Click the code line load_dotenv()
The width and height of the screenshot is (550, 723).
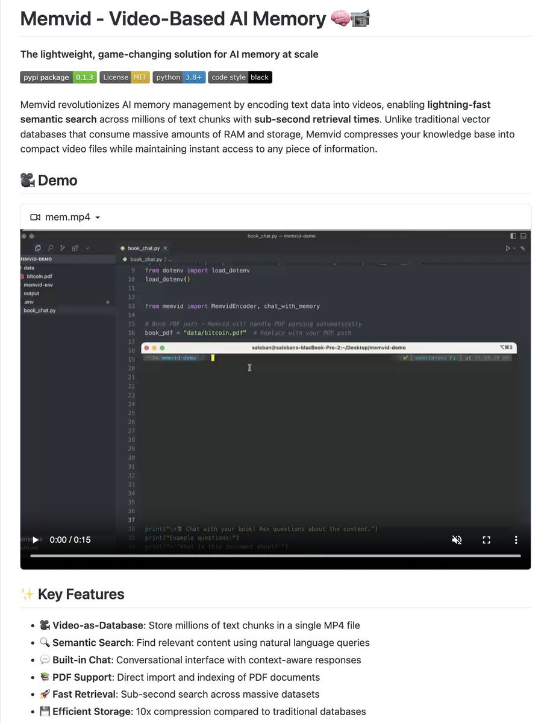point(167,280)
